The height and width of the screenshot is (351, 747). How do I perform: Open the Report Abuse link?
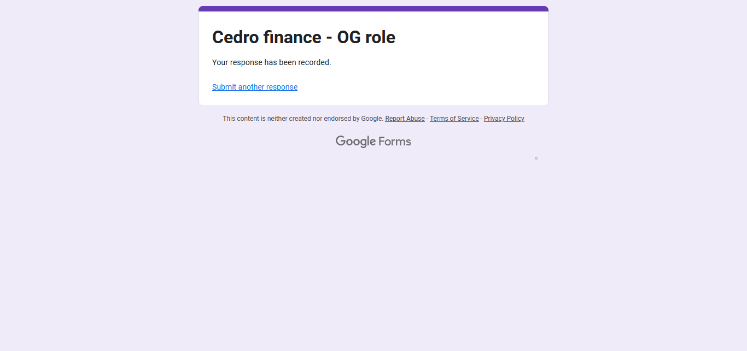click(x=405, y=119)
